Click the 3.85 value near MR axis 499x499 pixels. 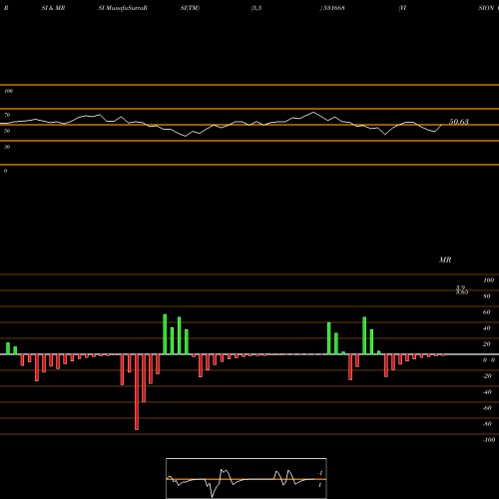click(x=462, y=292)
